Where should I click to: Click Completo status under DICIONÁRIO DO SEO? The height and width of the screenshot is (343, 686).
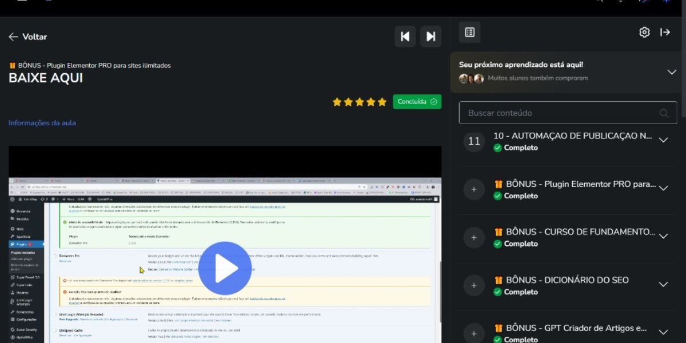516,292
